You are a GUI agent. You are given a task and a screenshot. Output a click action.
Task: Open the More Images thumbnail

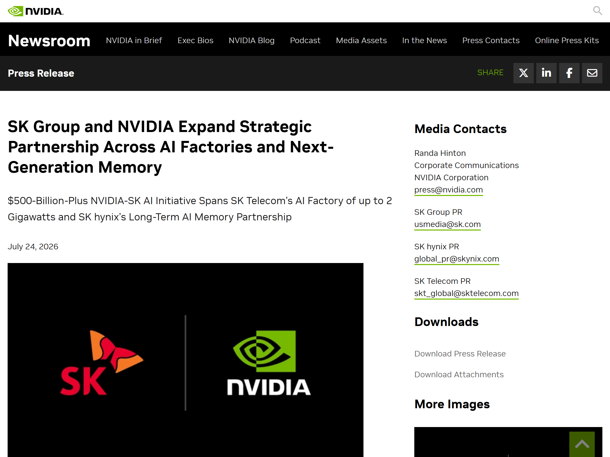click(x=508, y=442)
